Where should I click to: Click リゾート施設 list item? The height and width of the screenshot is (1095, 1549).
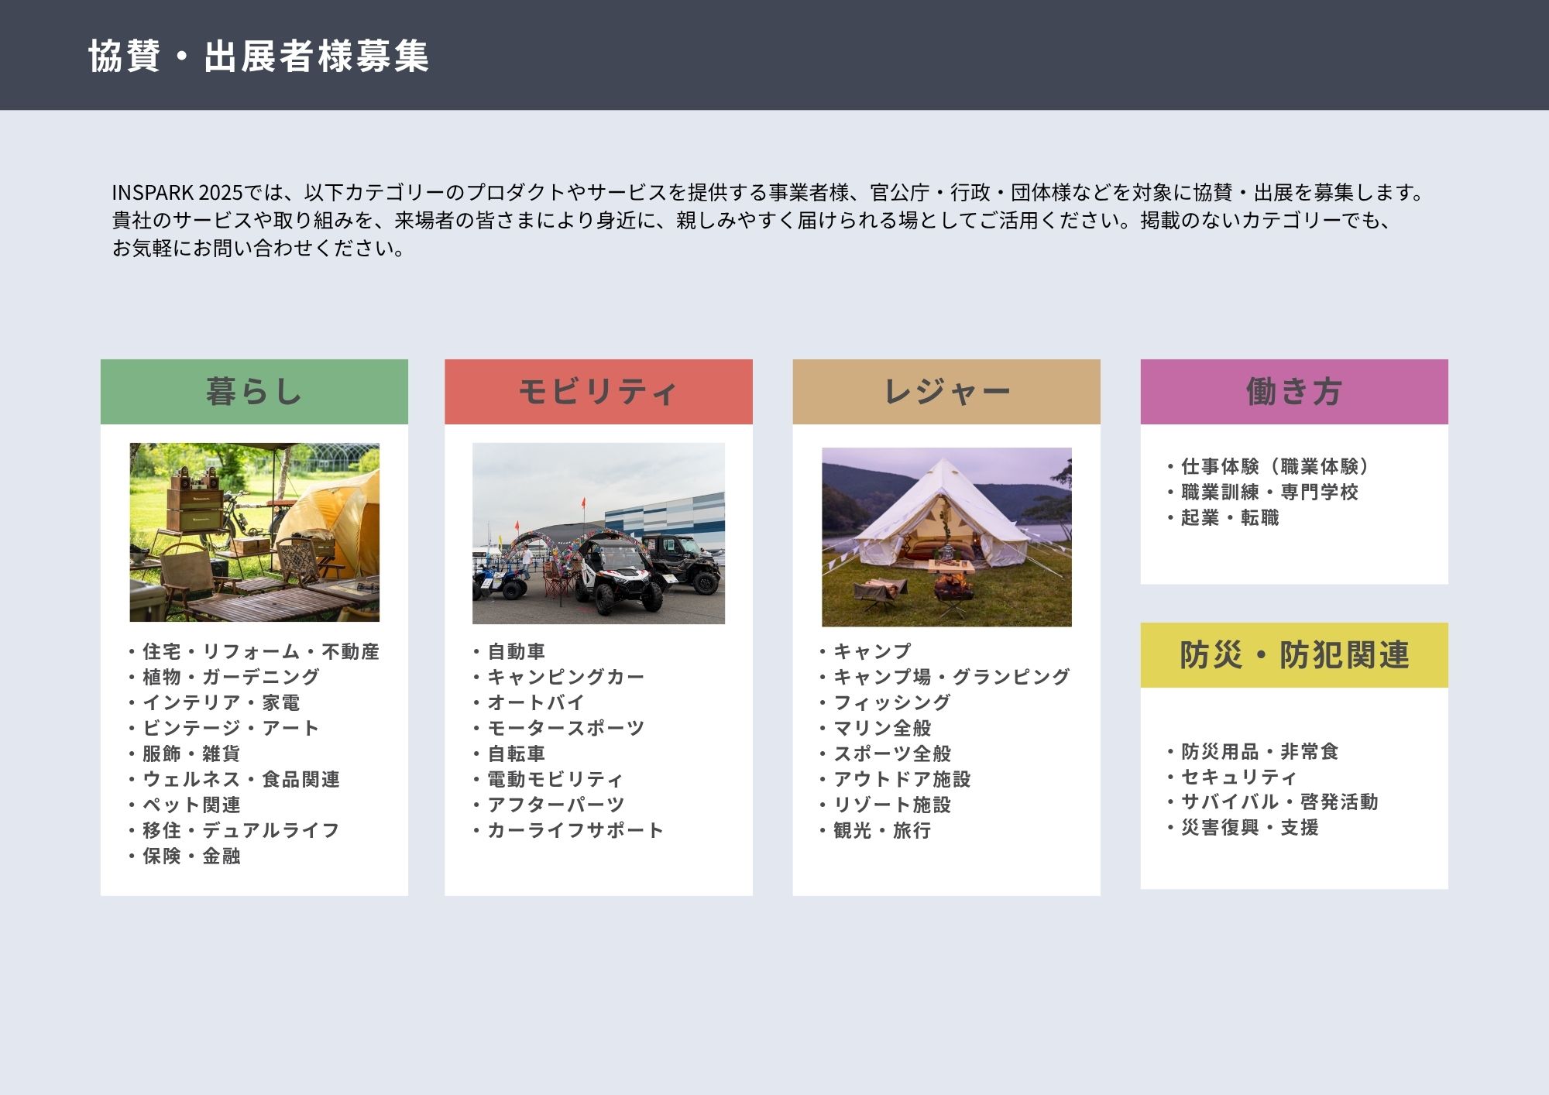(884, 805)
